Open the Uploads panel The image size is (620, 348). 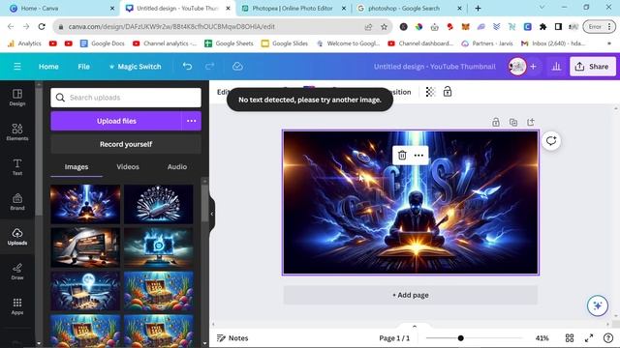(17, 237)
